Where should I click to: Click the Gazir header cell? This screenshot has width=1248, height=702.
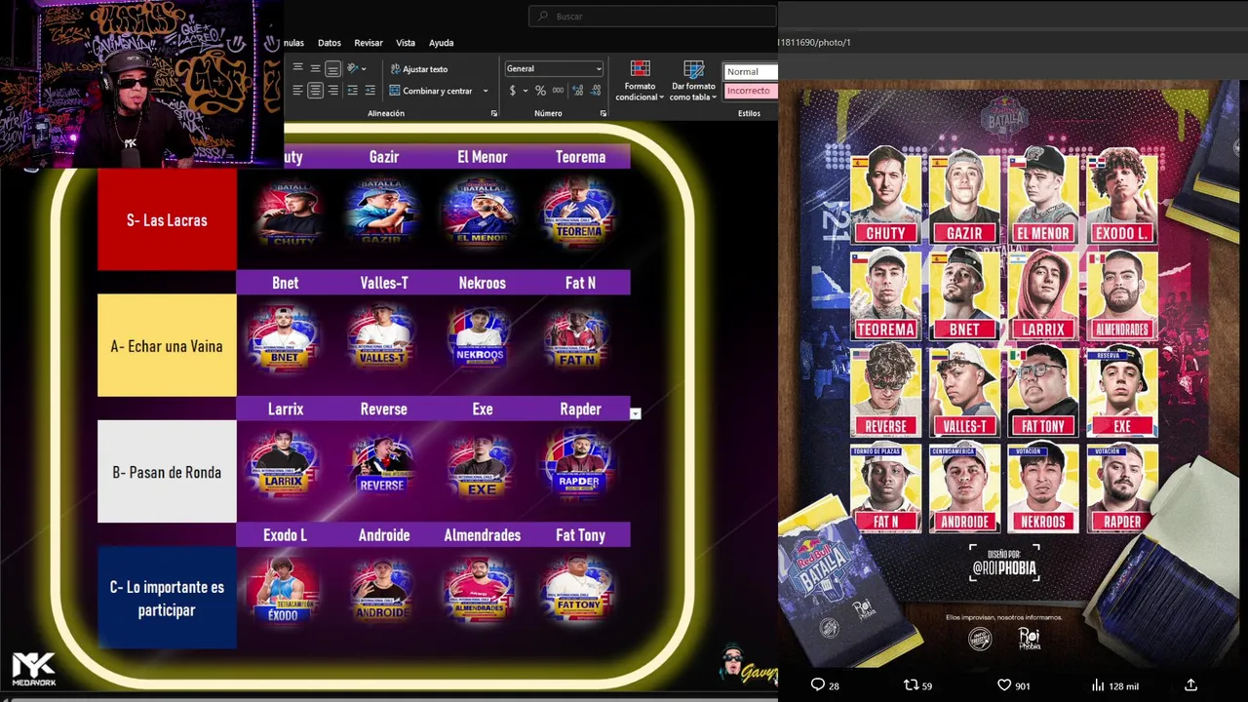(384, 157)
